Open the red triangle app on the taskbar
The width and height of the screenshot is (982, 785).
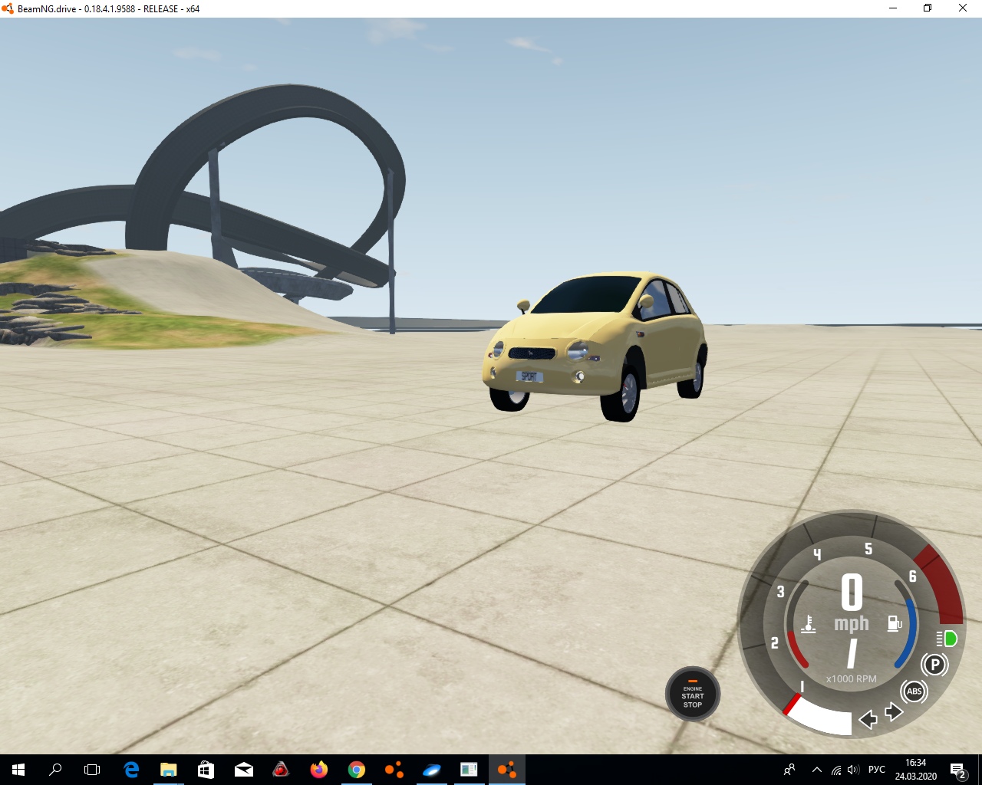(x=281, y=770)
